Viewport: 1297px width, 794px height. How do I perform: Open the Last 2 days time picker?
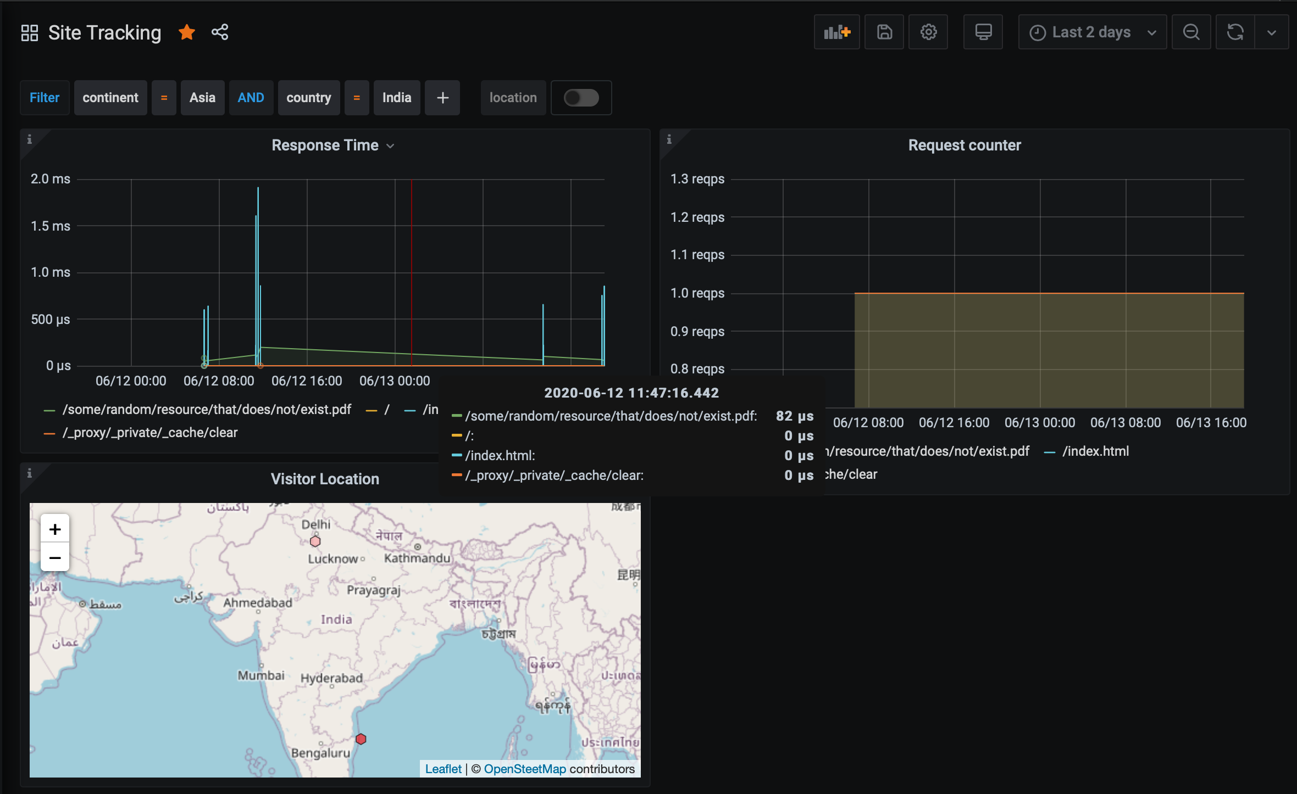click(1092, 32)
